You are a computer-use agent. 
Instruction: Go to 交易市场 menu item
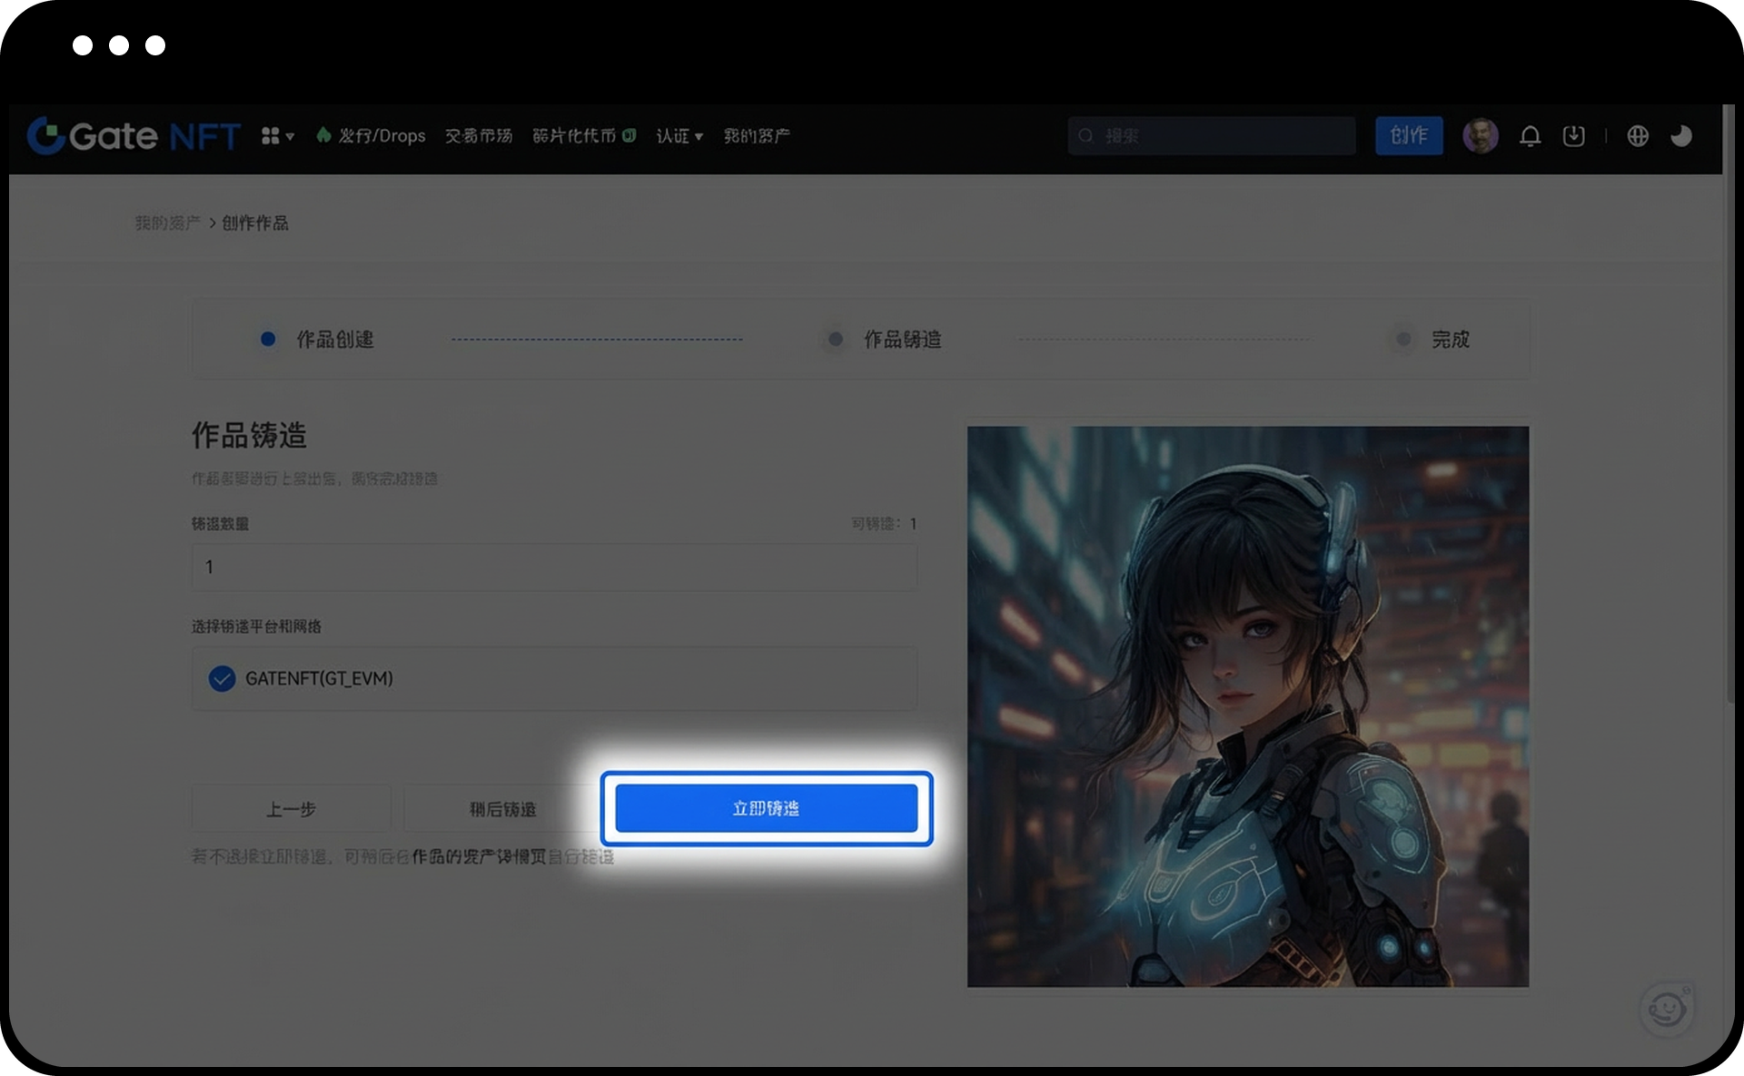pos(478,136)
